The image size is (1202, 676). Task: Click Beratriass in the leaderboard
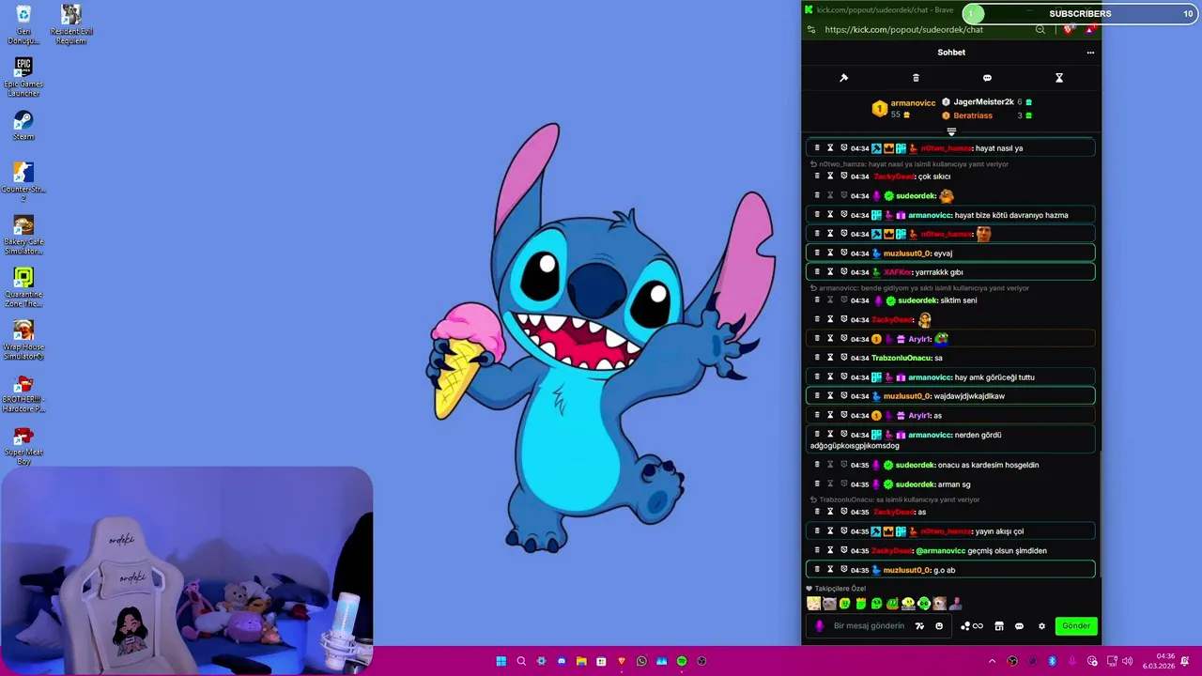(x=973, y=115)
